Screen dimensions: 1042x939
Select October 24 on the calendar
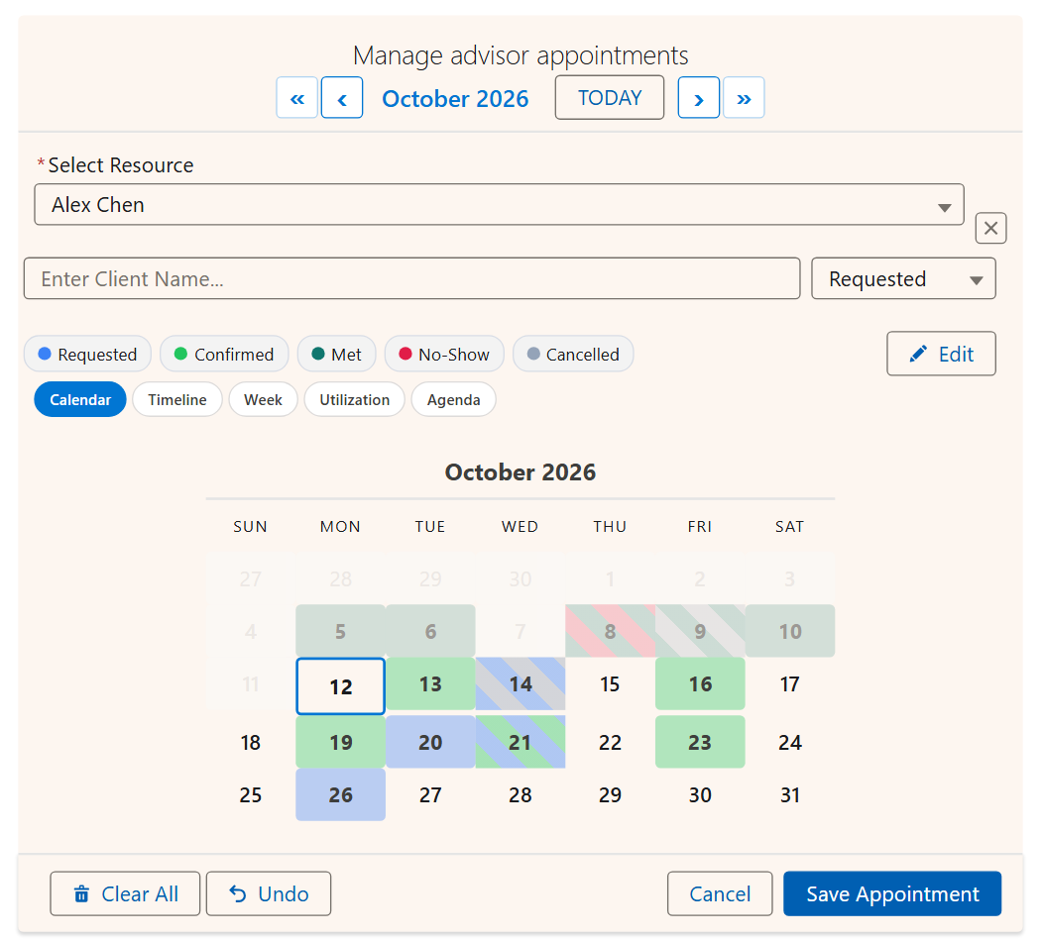pos(789,742)
